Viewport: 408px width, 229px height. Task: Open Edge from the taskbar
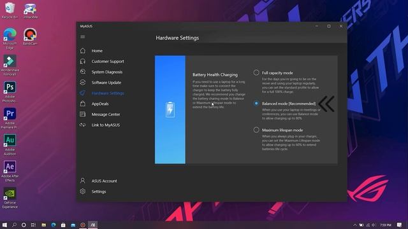pyautogui.click(x=54, y=225)
